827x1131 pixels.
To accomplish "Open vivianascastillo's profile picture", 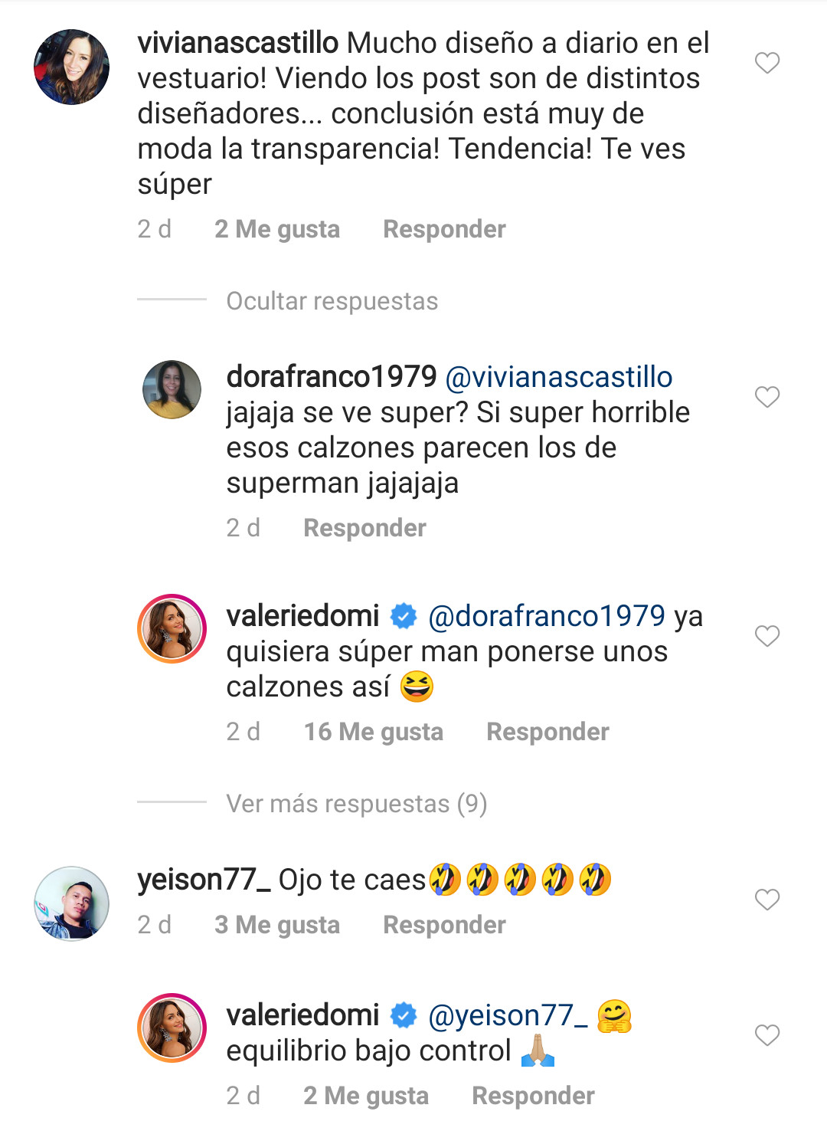I will [x=72, y=67].
